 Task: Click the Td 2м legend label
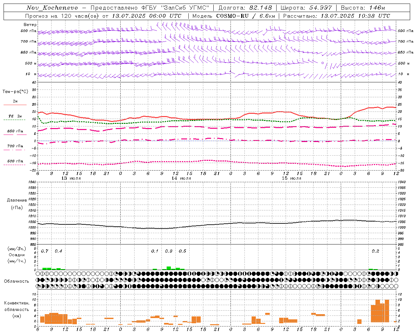15,116
